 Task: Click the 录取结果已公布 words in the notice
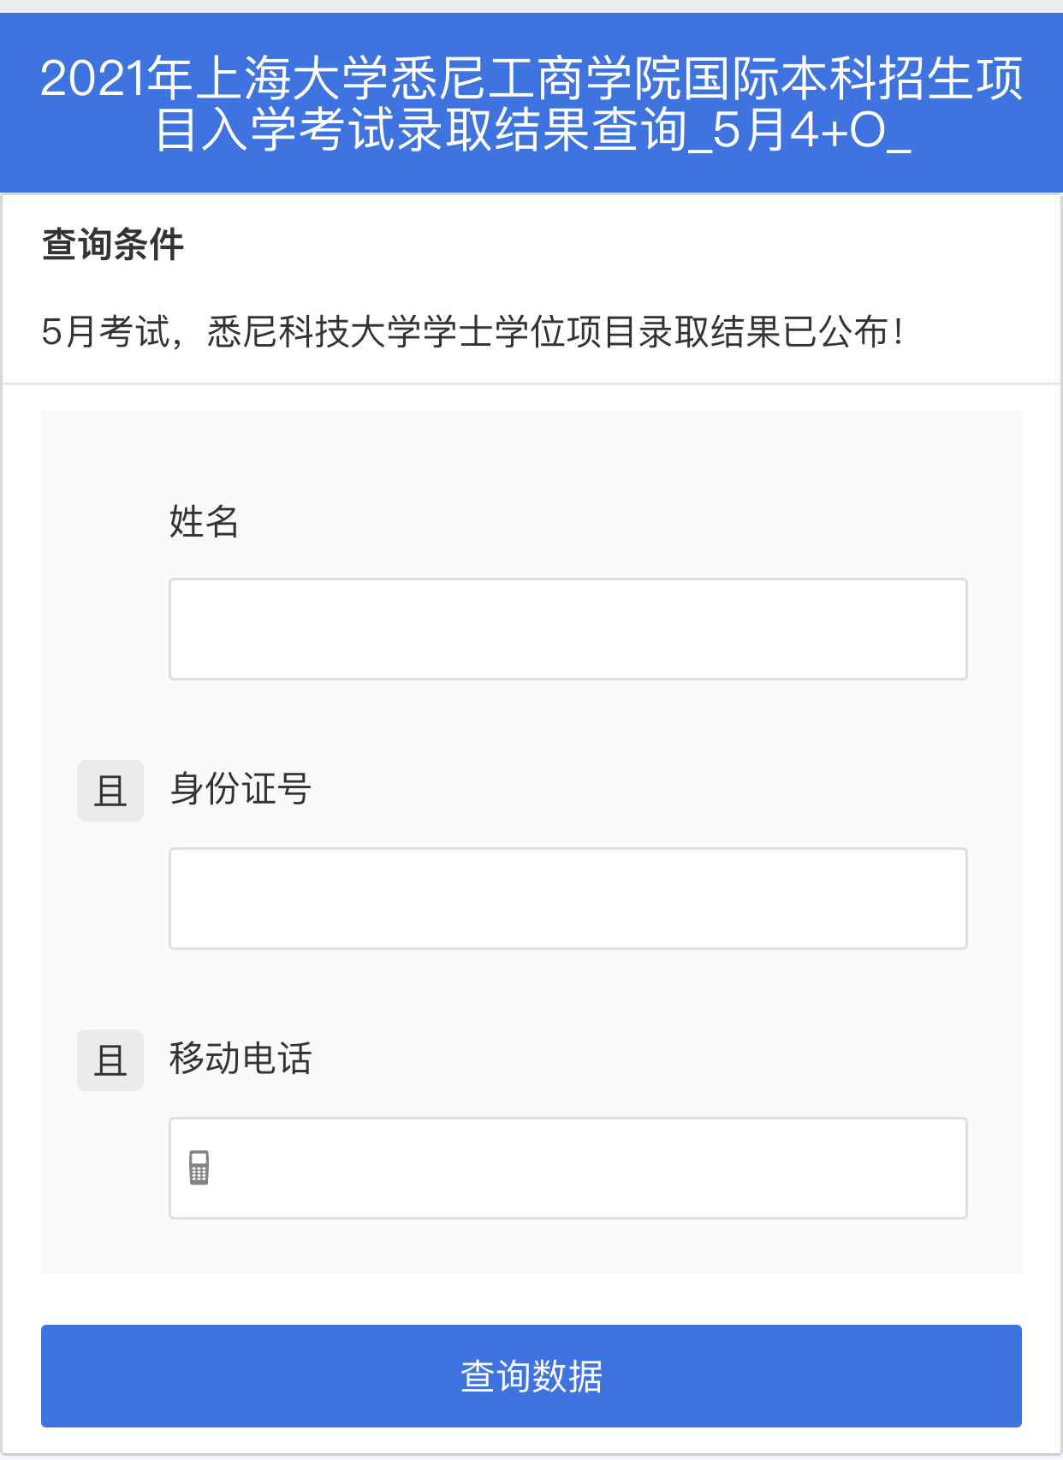pyautogui.click(x=763, y=332)
